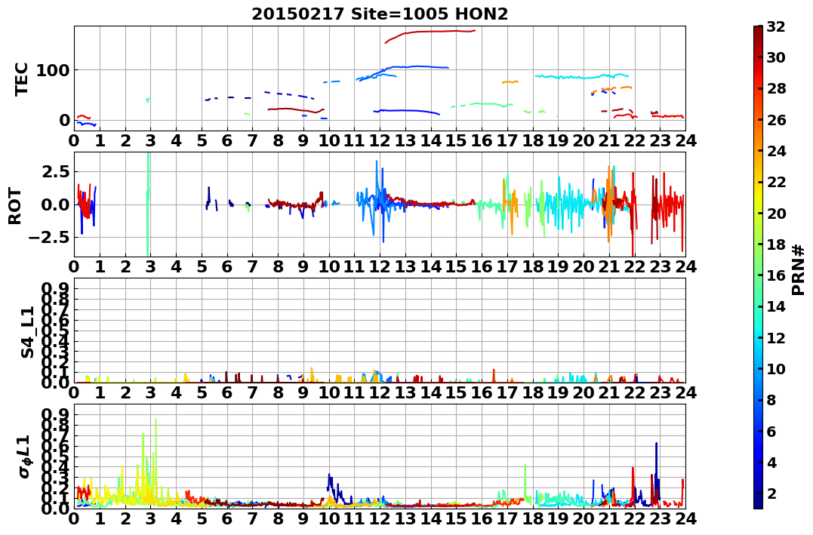
Task: Click the plot title 20150217 Site=1005 HON2
Action: [x=380, y=14]
